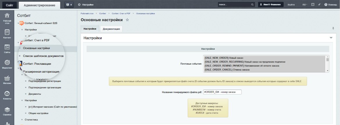Open Подтверждение организации tree item

point(45,88)
